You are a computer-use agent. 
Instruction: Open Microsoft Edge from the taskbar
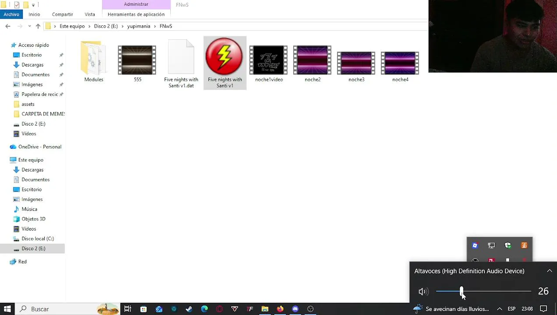pyautogui.click(x=204, y=309)
